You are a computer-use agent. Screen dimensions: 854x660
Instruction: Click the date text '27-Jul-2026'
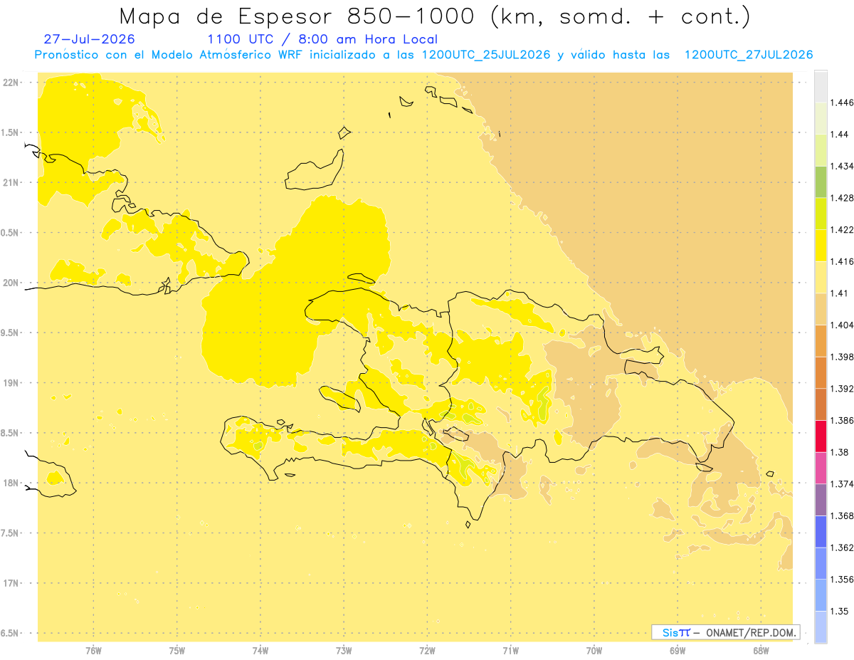[x=89, y=39]
